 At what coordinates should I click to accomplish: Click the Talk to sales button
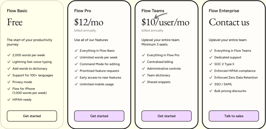(x=234, y=116)
